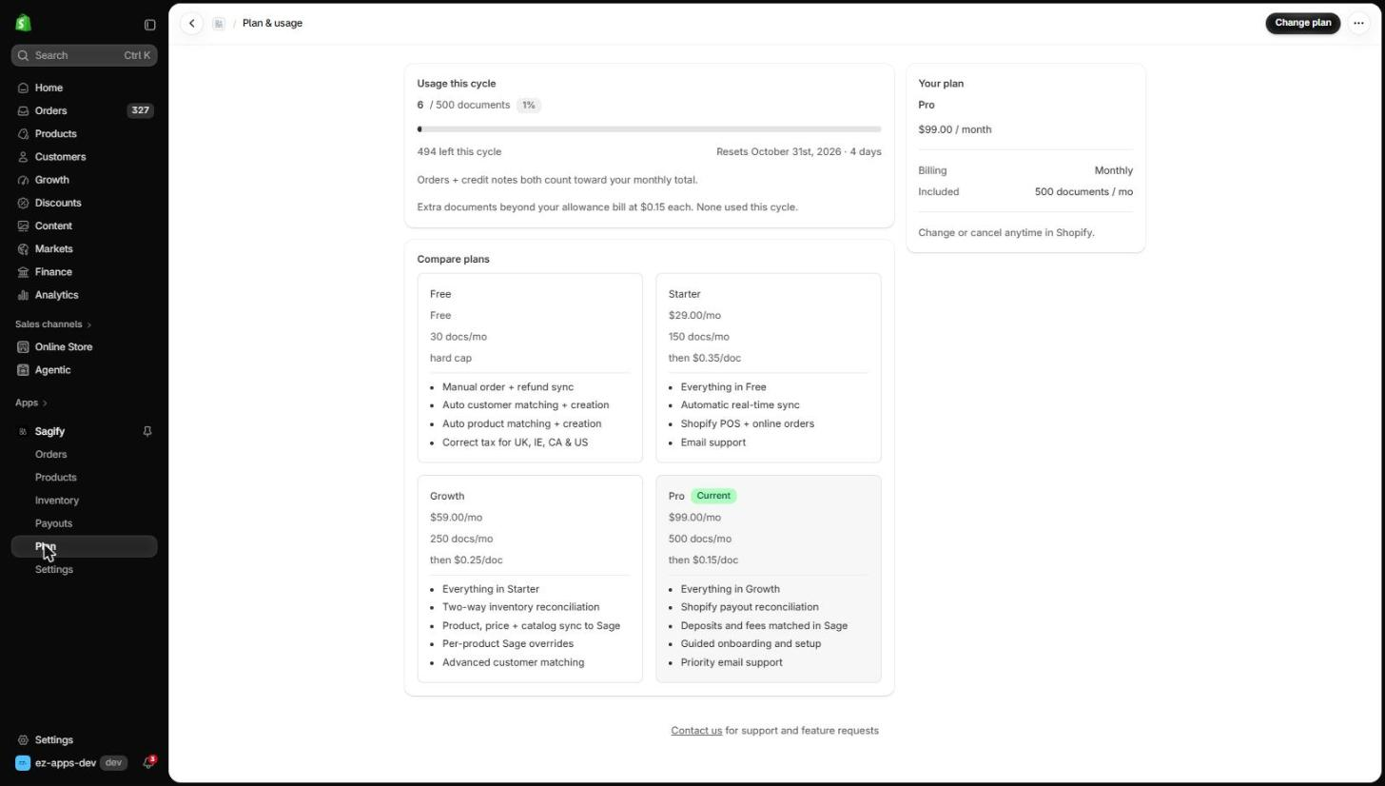1385x786 pixels.
Task: Select the Starter plan card
Action: 769,368
